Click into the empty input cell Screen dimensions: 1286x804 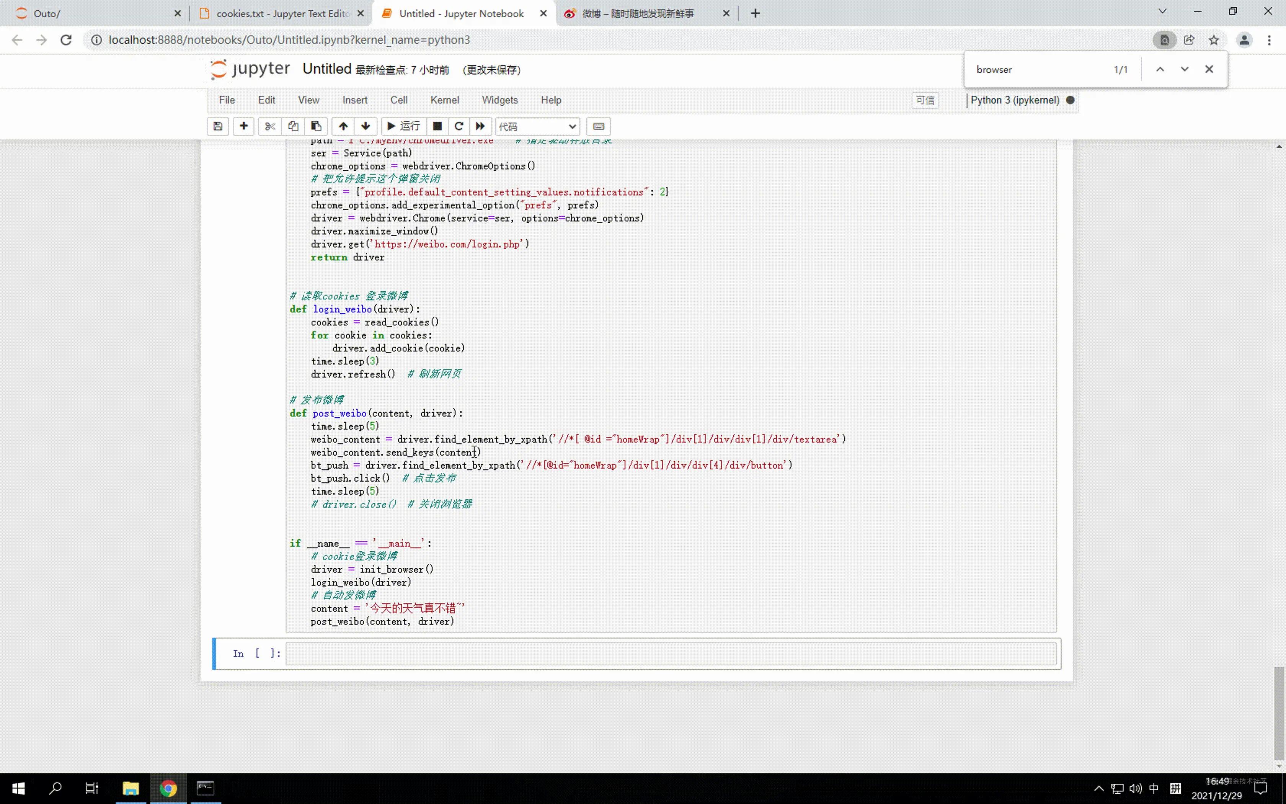tap(670, 654)
